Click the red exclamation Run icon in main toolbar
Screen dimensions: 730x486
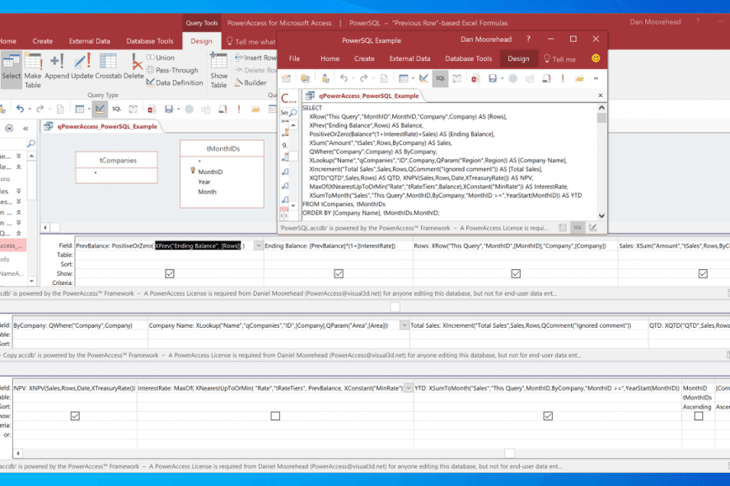(x=239, y=109)
